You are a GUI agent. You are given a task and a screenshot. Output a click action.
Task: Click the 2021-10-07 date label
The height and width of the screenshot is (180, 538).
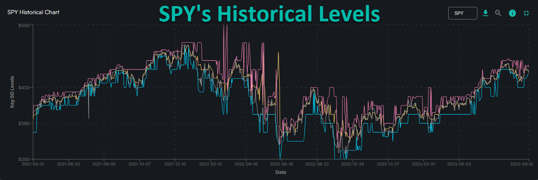(x=139, y=164)
